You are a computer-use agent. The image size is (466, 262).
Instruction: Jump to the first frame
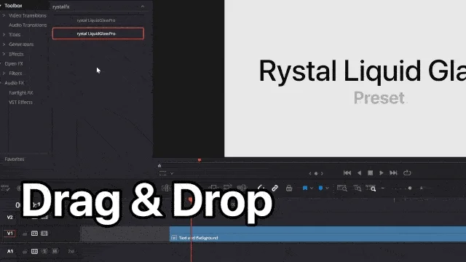pyautogui.click(x=347, y=173)
